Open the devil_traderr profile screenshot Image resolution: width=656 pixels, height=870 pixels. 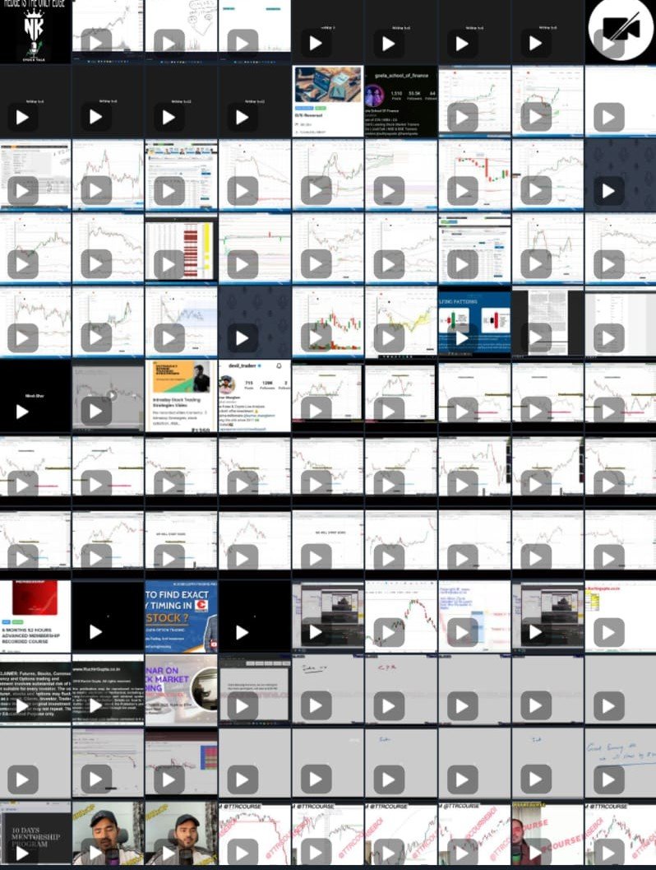click(255, 396)
